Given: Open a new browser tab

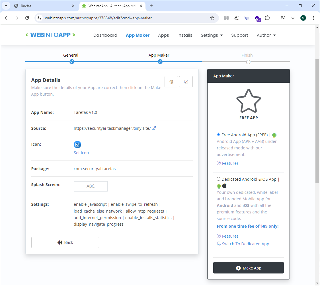Looking at the screenshot, I should click(x=151, y=6).
